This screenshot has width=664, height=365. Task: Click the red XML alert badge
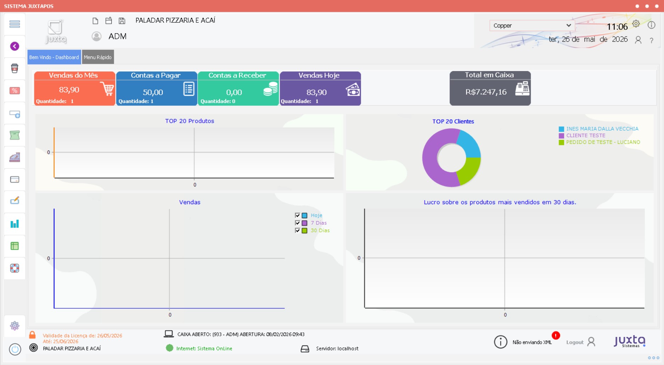pos(556,335)
